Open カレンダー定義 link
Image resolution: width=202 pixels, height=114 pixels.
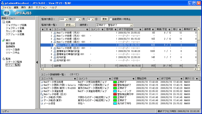(x=14, y=31)
